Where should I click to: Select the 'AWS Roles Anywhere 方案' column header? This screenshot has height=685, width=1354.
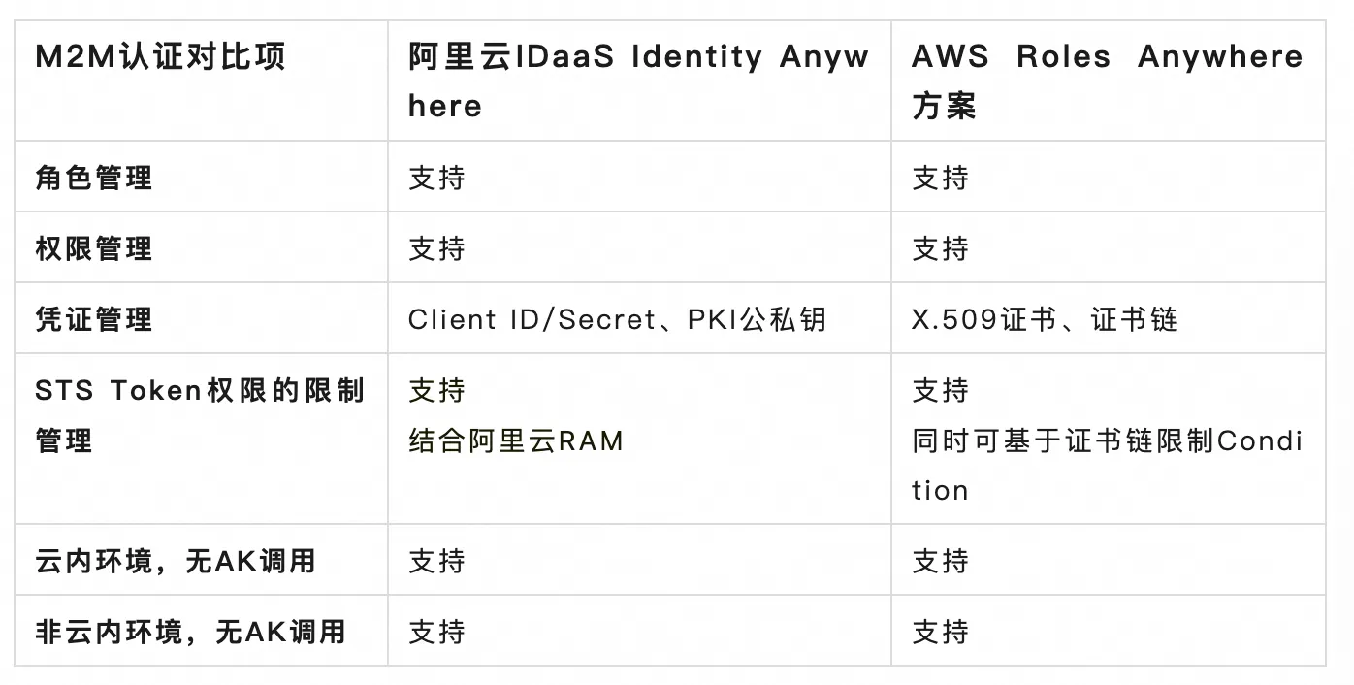[1107, 82]
